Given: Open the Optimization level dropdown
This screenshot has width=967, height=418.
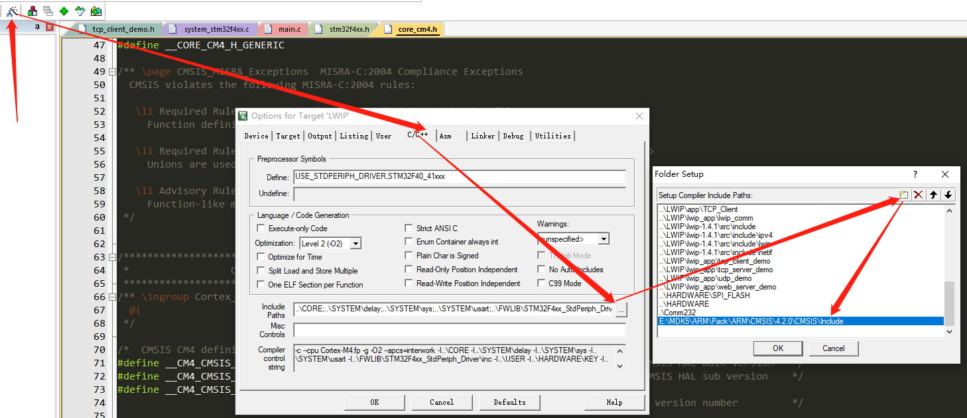Looking at the screenshot, I should [x=354, y=243].
